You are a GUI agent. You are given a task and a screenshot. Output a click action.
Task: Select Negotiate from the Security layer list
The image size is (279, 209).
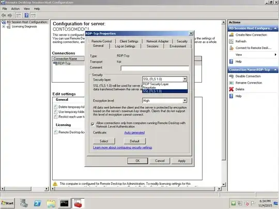(165, 88)
